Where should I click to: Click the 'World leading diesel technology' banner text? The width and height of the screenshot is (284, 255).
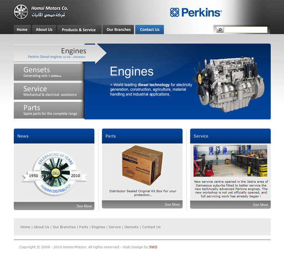(151, 90)
